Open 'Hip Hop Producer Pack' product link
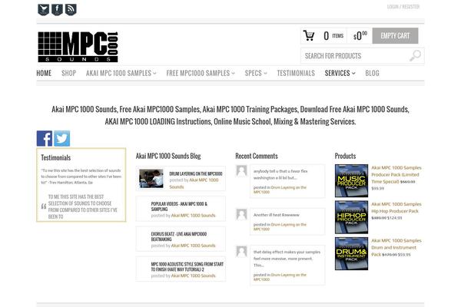 pos(396,207)
